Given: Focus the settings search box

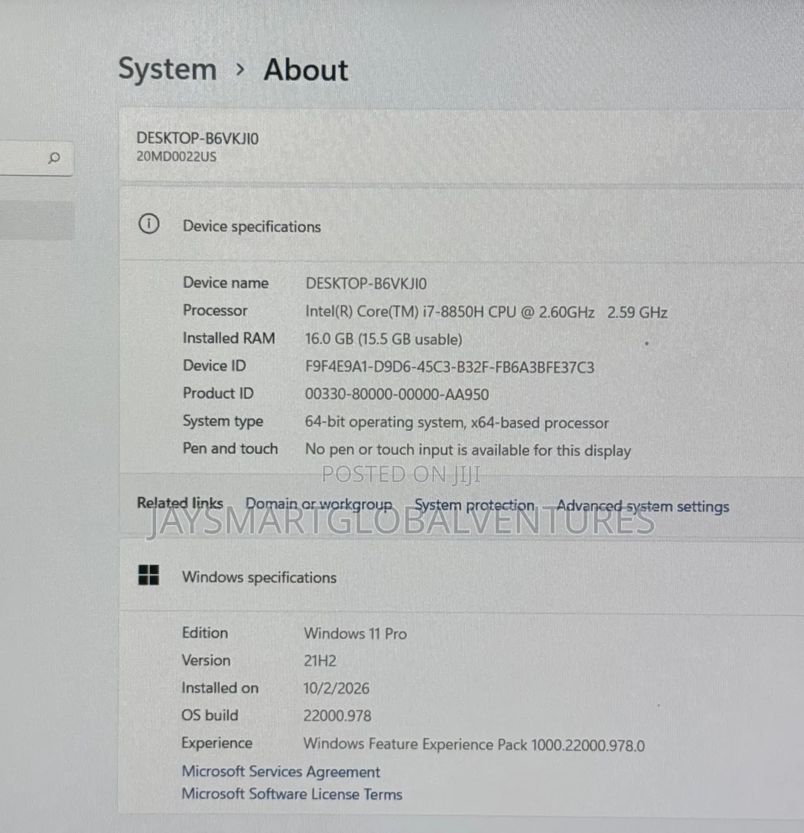Looking at the screenshot, I should pos(36,159).
